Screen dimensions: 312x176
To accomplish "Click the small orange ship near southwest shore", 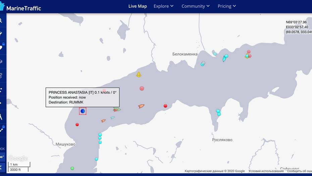I will (103, 120).
